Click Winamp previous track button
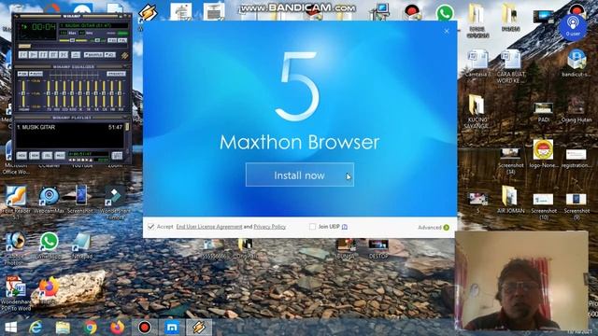Screen dimensions: 598x336 tap(22, 54)
